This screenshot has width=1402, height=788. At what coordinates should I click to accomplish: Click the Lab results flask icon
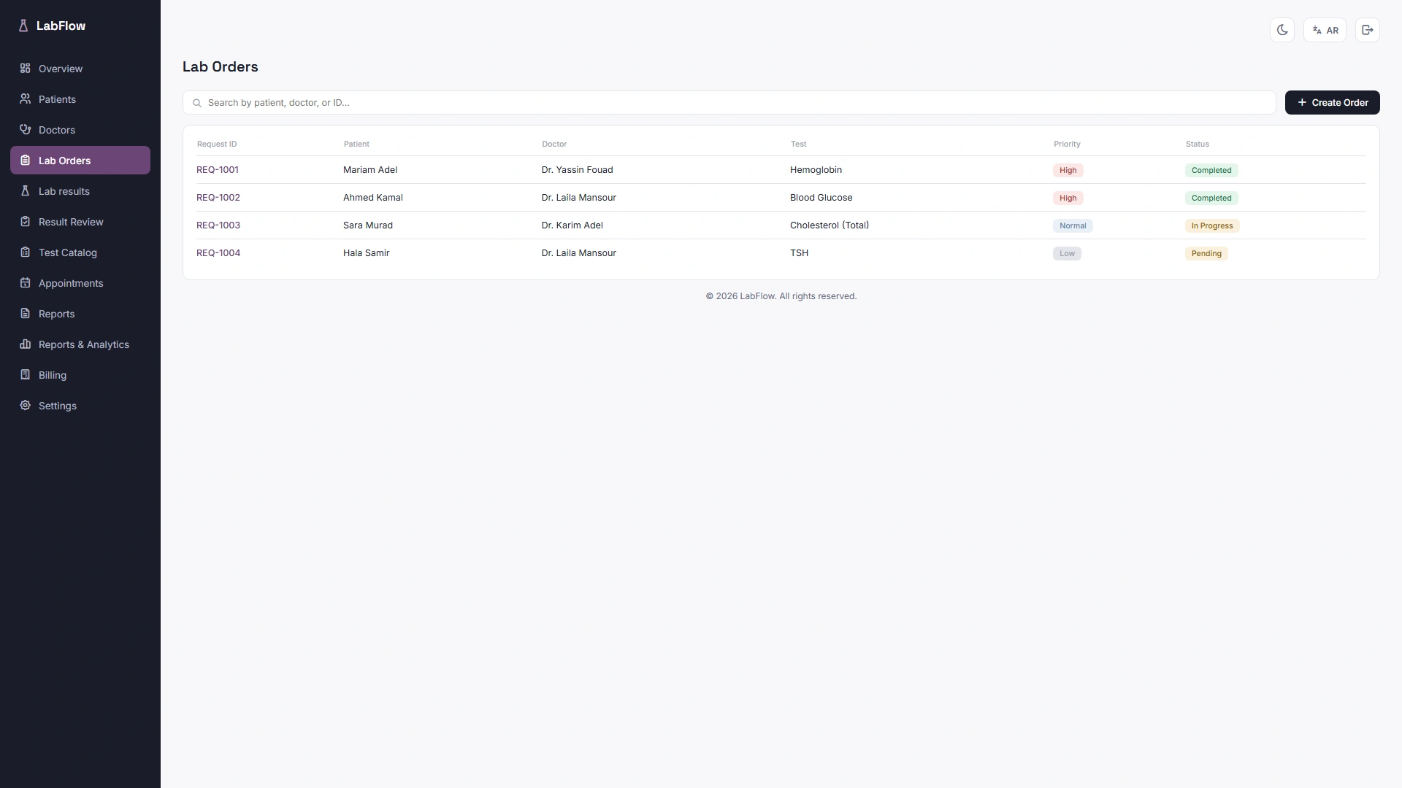[25, 190]
